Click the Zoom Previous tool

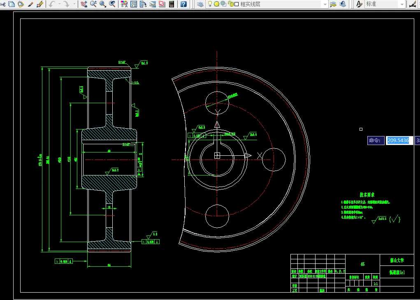pyautogui.click(x=112, y=4)
